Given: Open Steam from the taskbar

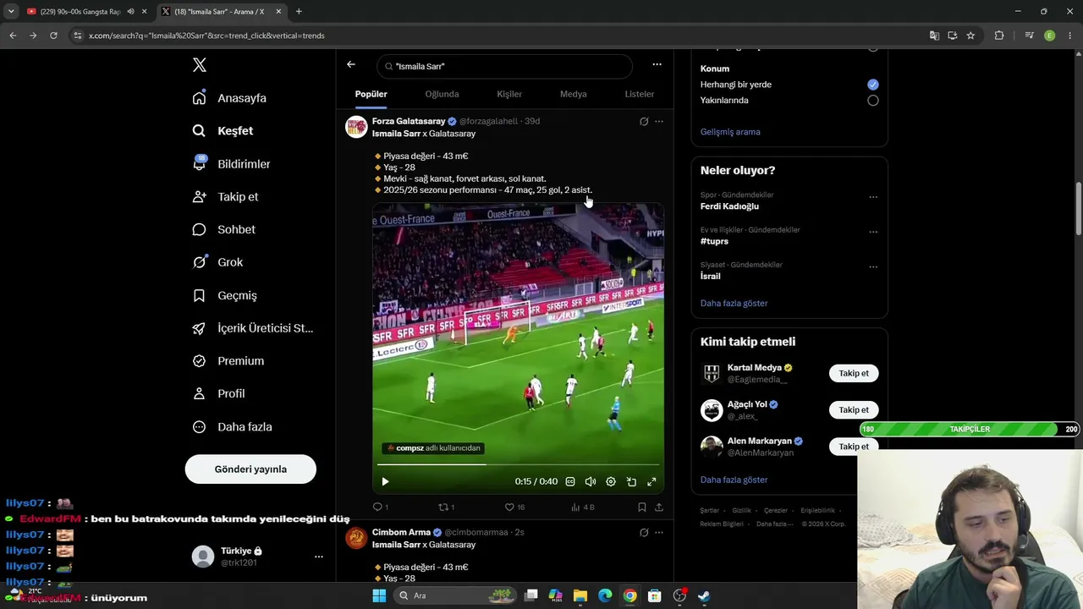Looking at the screenshot, I should (704, 595).
